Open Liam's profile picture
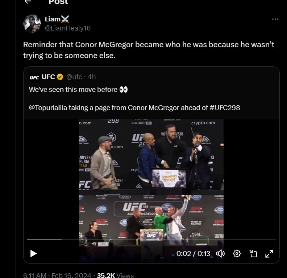Screen dimensions: 287x278 (x=32, y=24)
